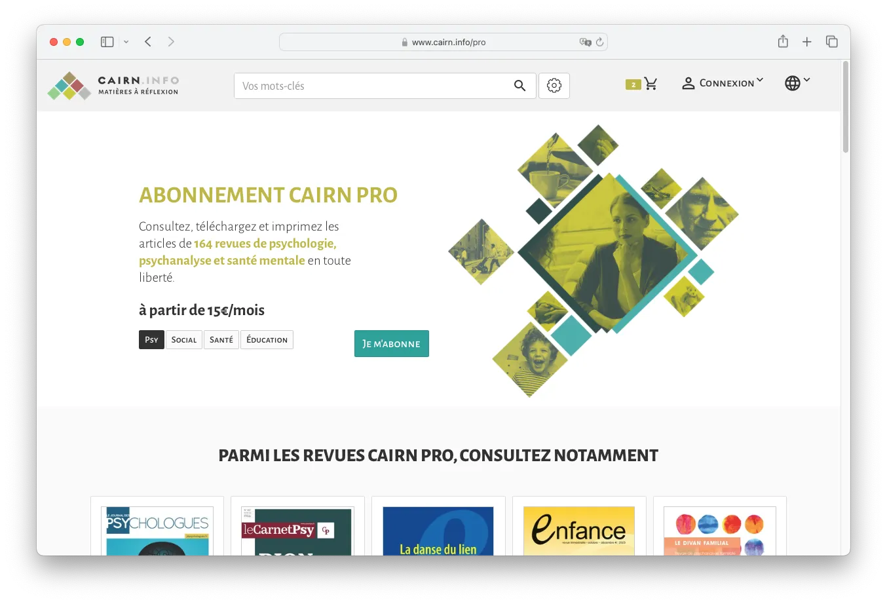The image size is (887, 604).
Task: Expand the Connexion dropdown
Action: (723, 83)
